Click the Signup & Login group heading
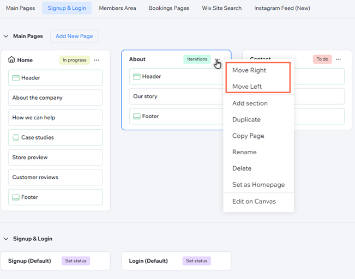Image resolution: width=355 pixels, height=279 pixels. (x=33, y=239)
